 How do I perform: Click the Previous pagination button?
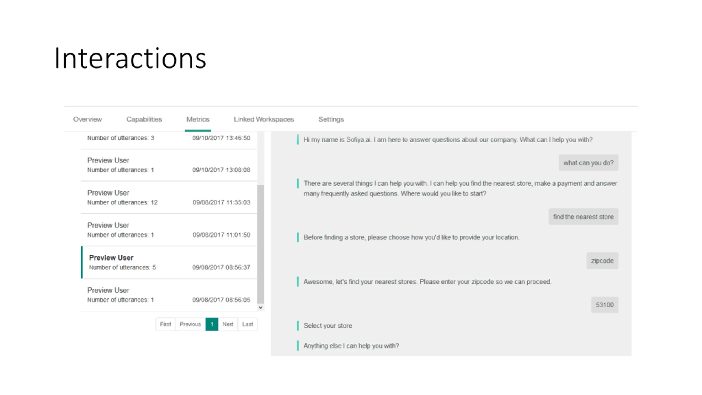190,324
